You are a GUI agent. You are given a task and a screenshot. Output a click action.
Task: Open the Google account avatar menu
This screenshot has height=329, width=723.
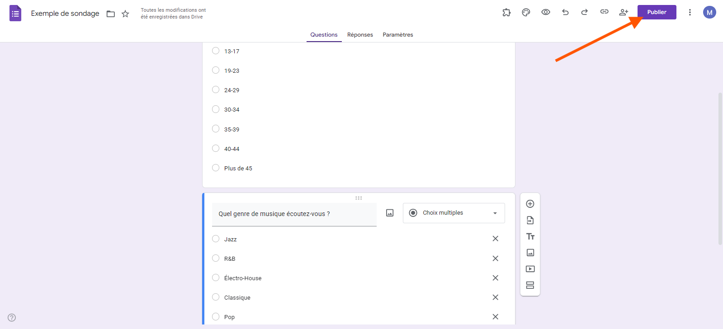click(x=709, y=12)
